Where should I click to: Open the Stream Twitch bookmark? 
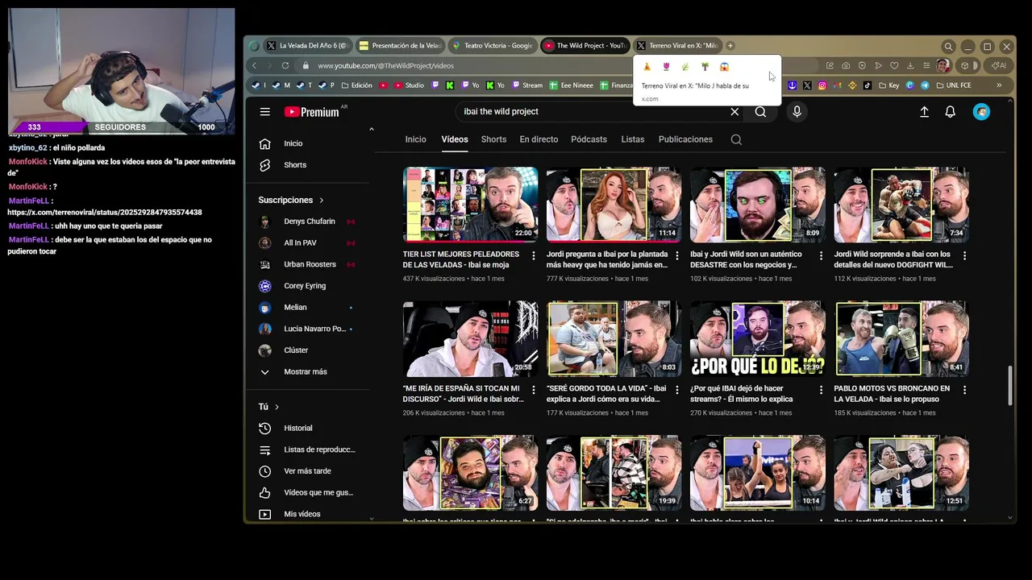tap(526, 85)
